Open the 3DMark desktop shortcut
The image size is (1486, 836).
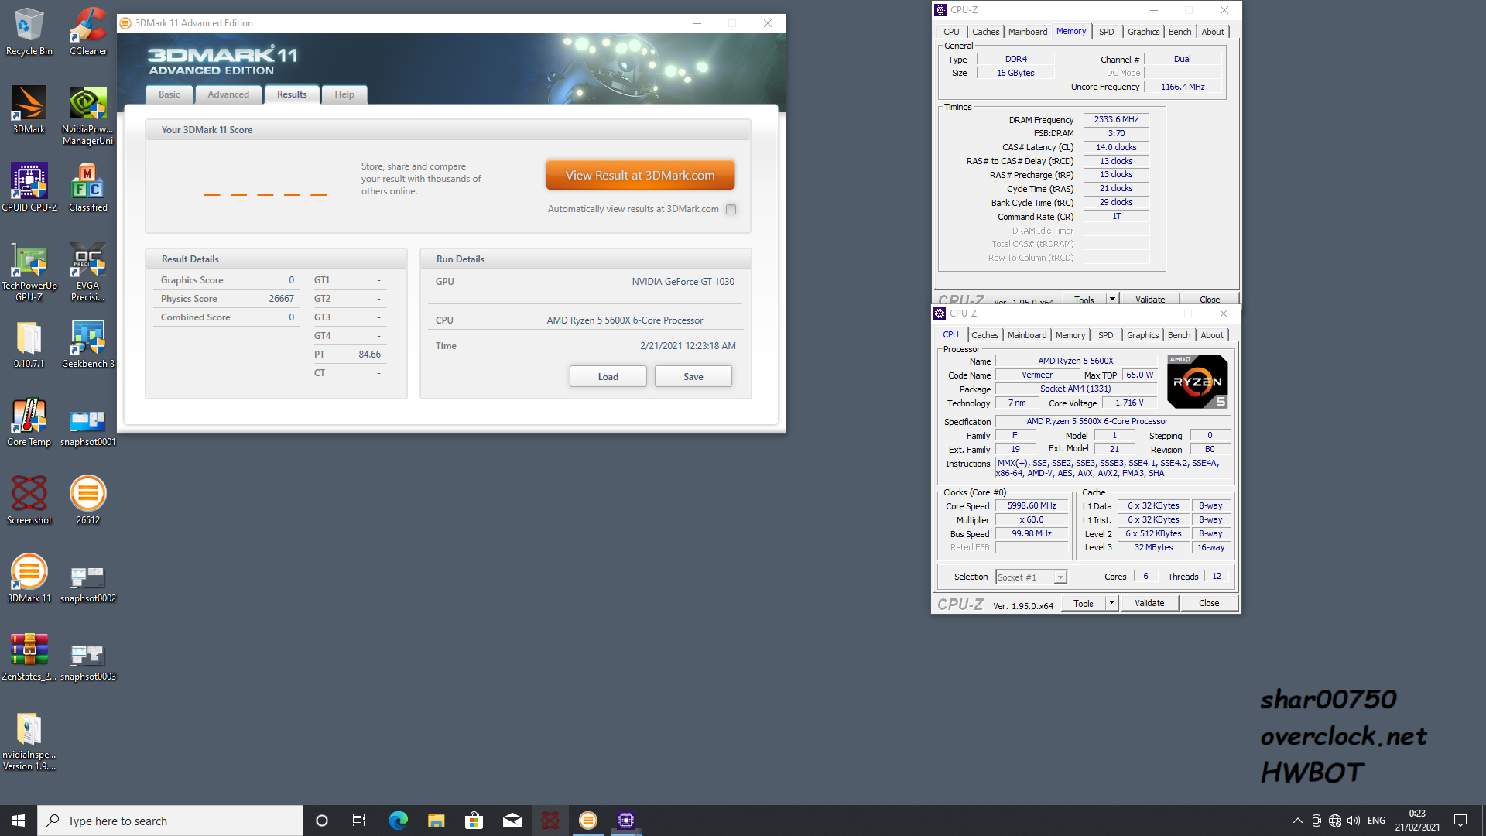29,109
